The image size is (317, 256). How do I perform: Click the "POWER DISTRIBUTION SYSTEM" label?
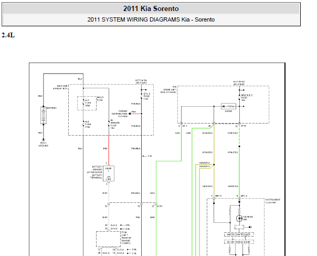120,114
